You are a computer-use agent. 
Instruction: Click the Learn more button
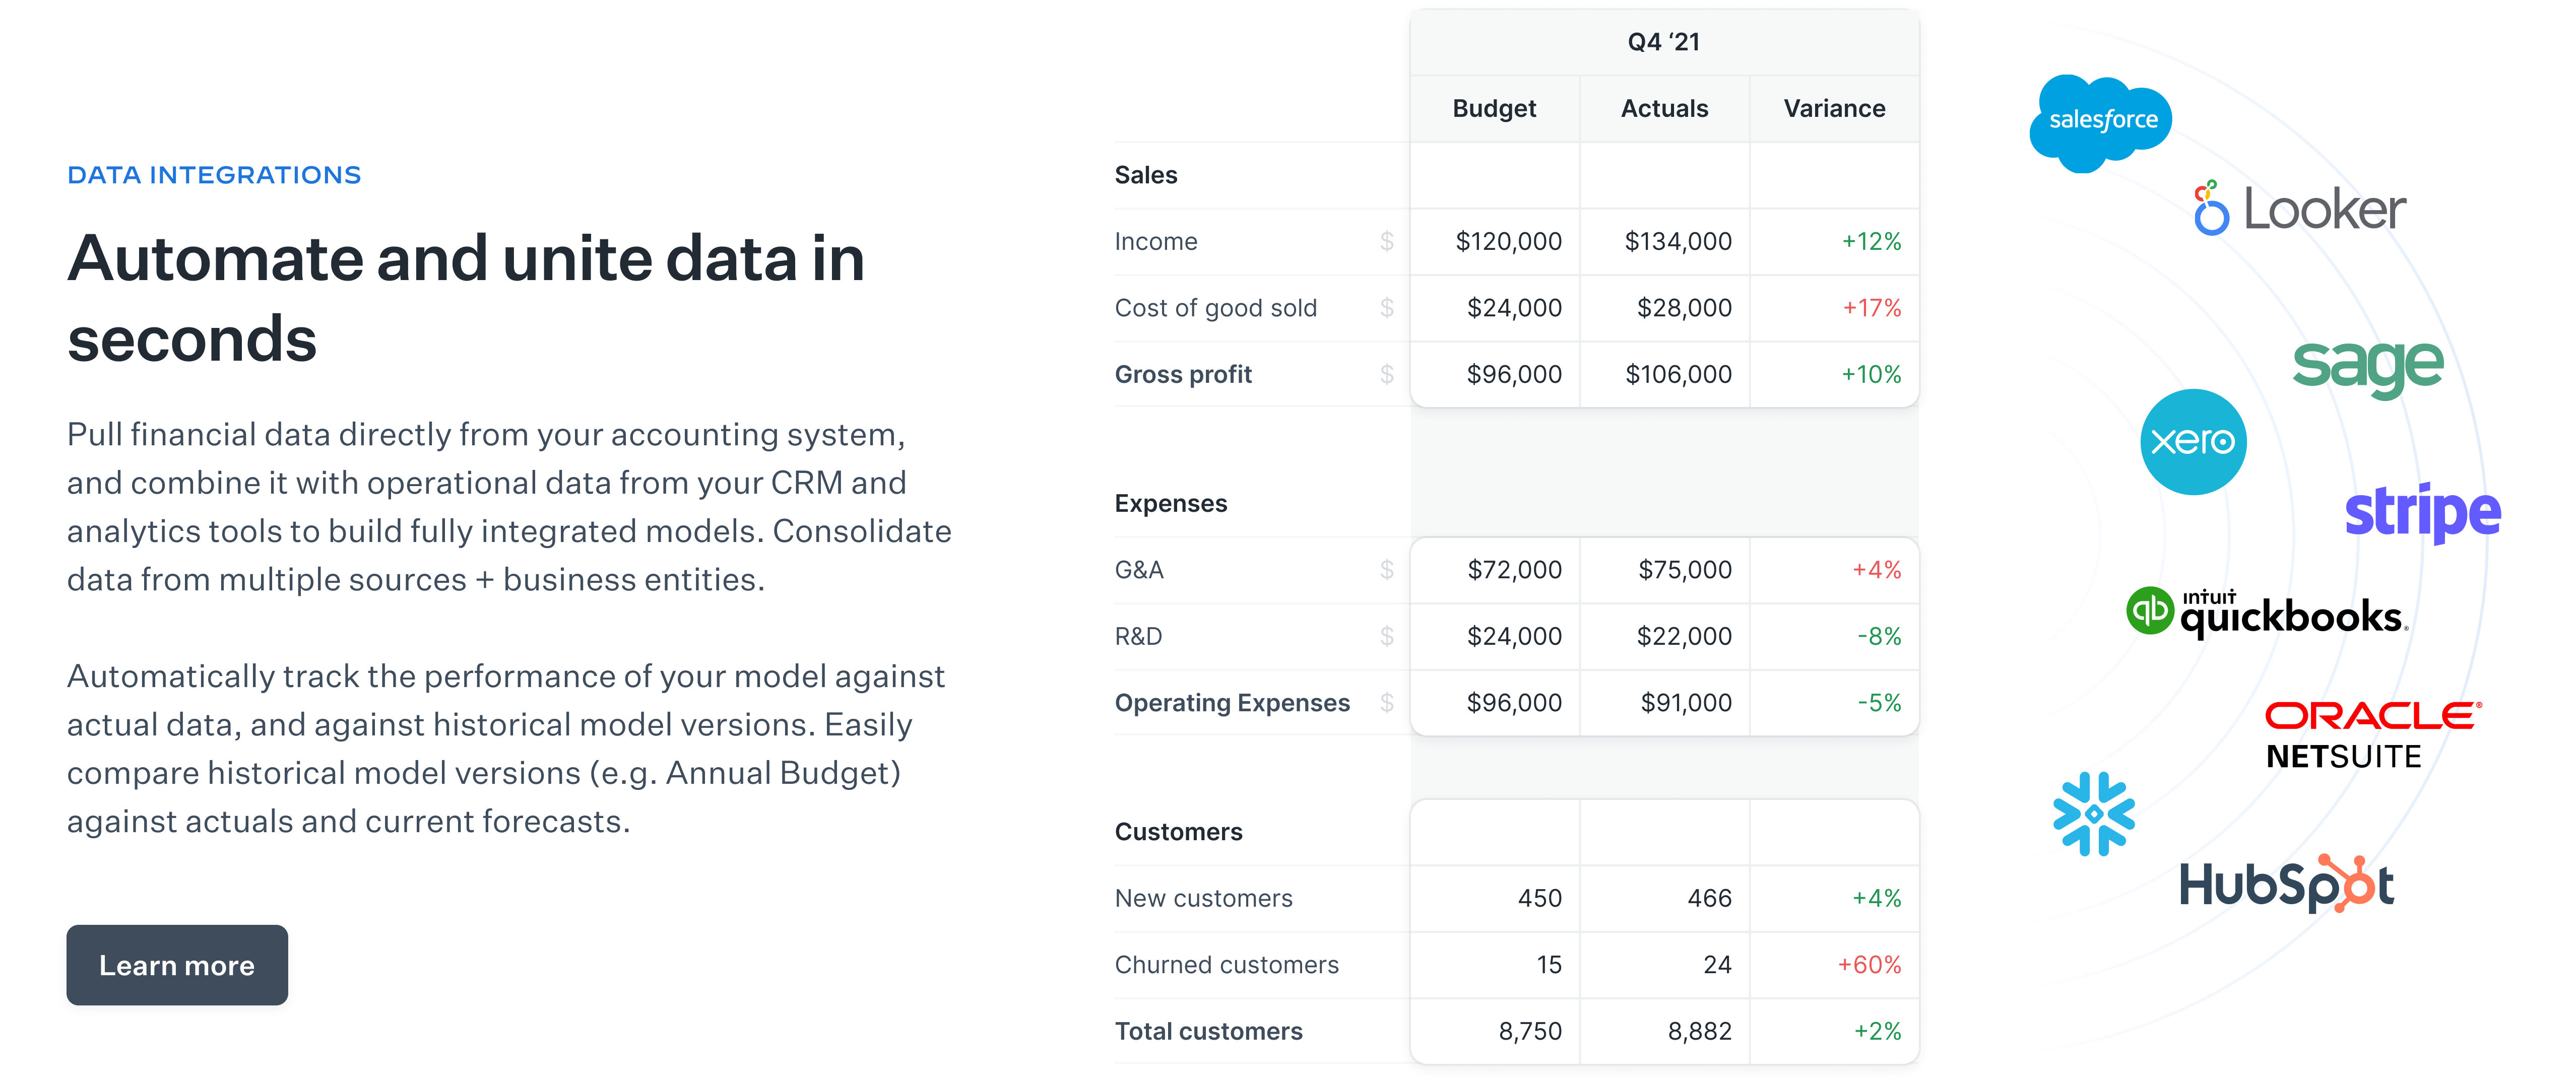pyautogui.click(x=177, y=965)
